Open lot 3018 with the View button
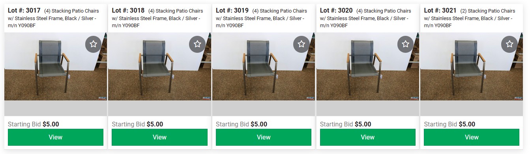The height and width of the screenshot is (154, 530). click(x=159, y=137)
